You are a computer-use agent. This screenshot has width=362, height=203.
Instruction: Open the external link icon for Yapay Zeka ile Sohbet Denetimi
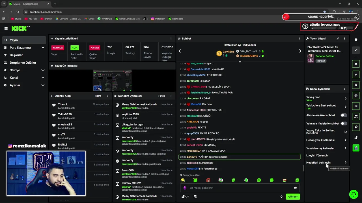click(x=345, y=132)
